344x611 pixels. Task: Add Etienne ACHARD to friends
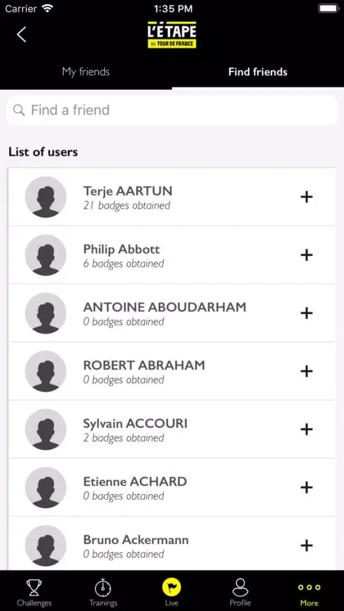click(307, 487)
